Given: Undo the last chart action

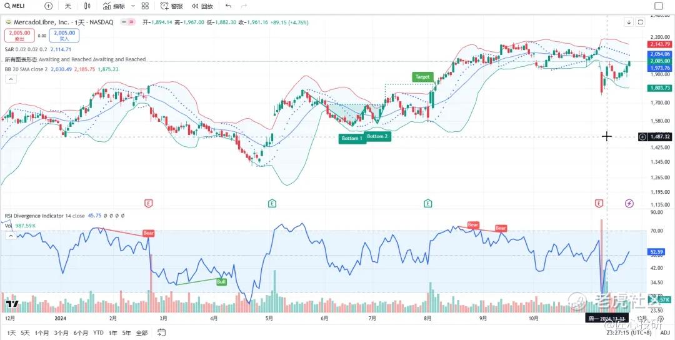Looking at the screenshot, I should coord(229,6).
